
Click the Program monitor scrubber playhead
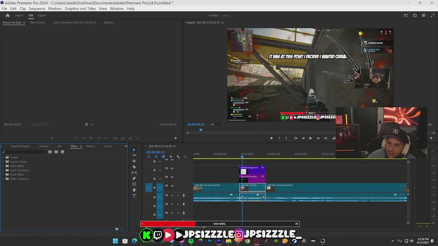[201, 130]
